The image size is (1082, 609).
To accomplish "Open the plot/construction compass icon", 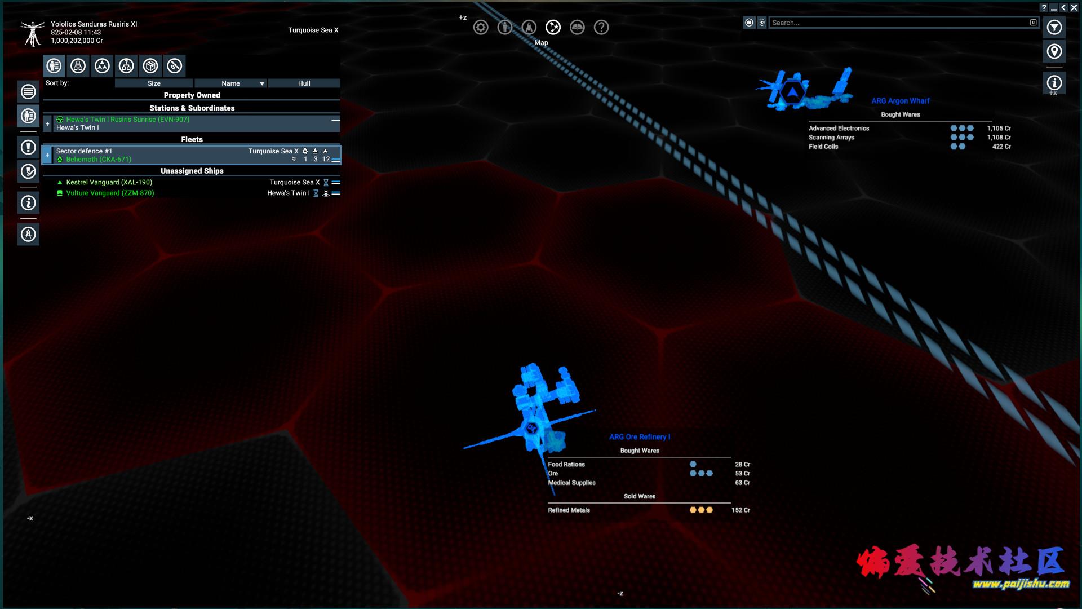I will click(28, 234).
